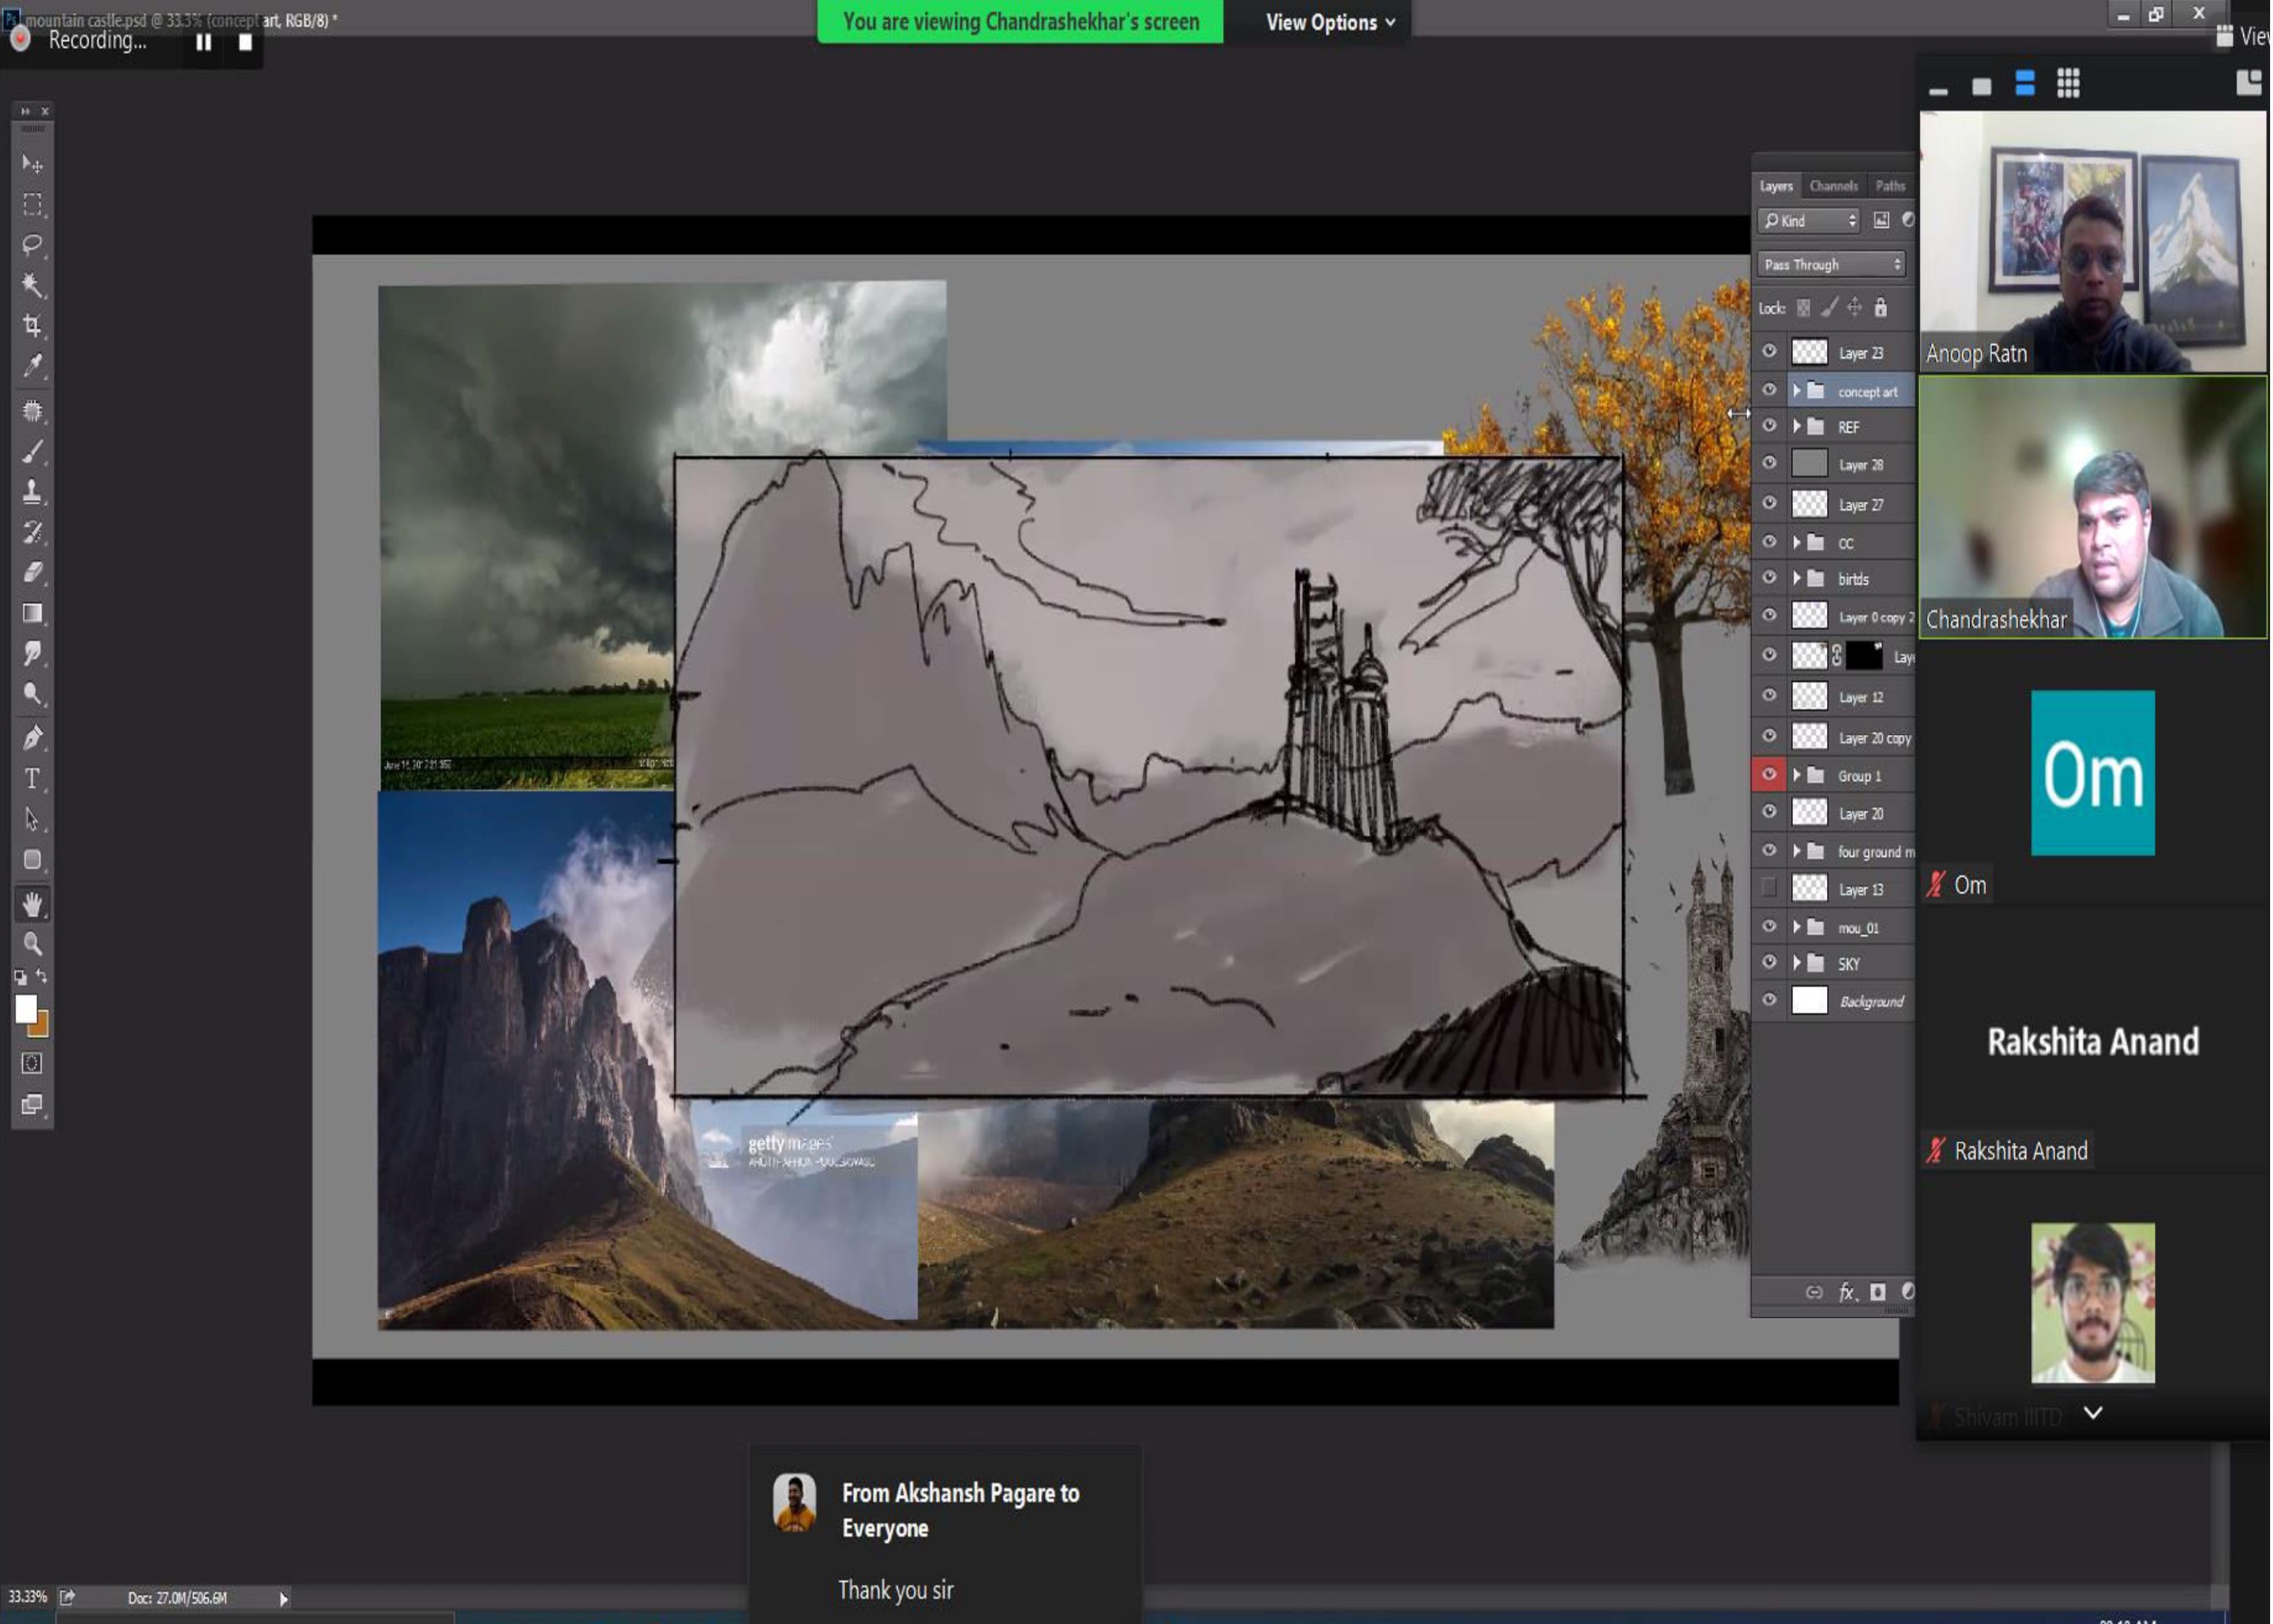Select the Brush tool
This screenshot has width=2273, height=1624.
point(32,451)
